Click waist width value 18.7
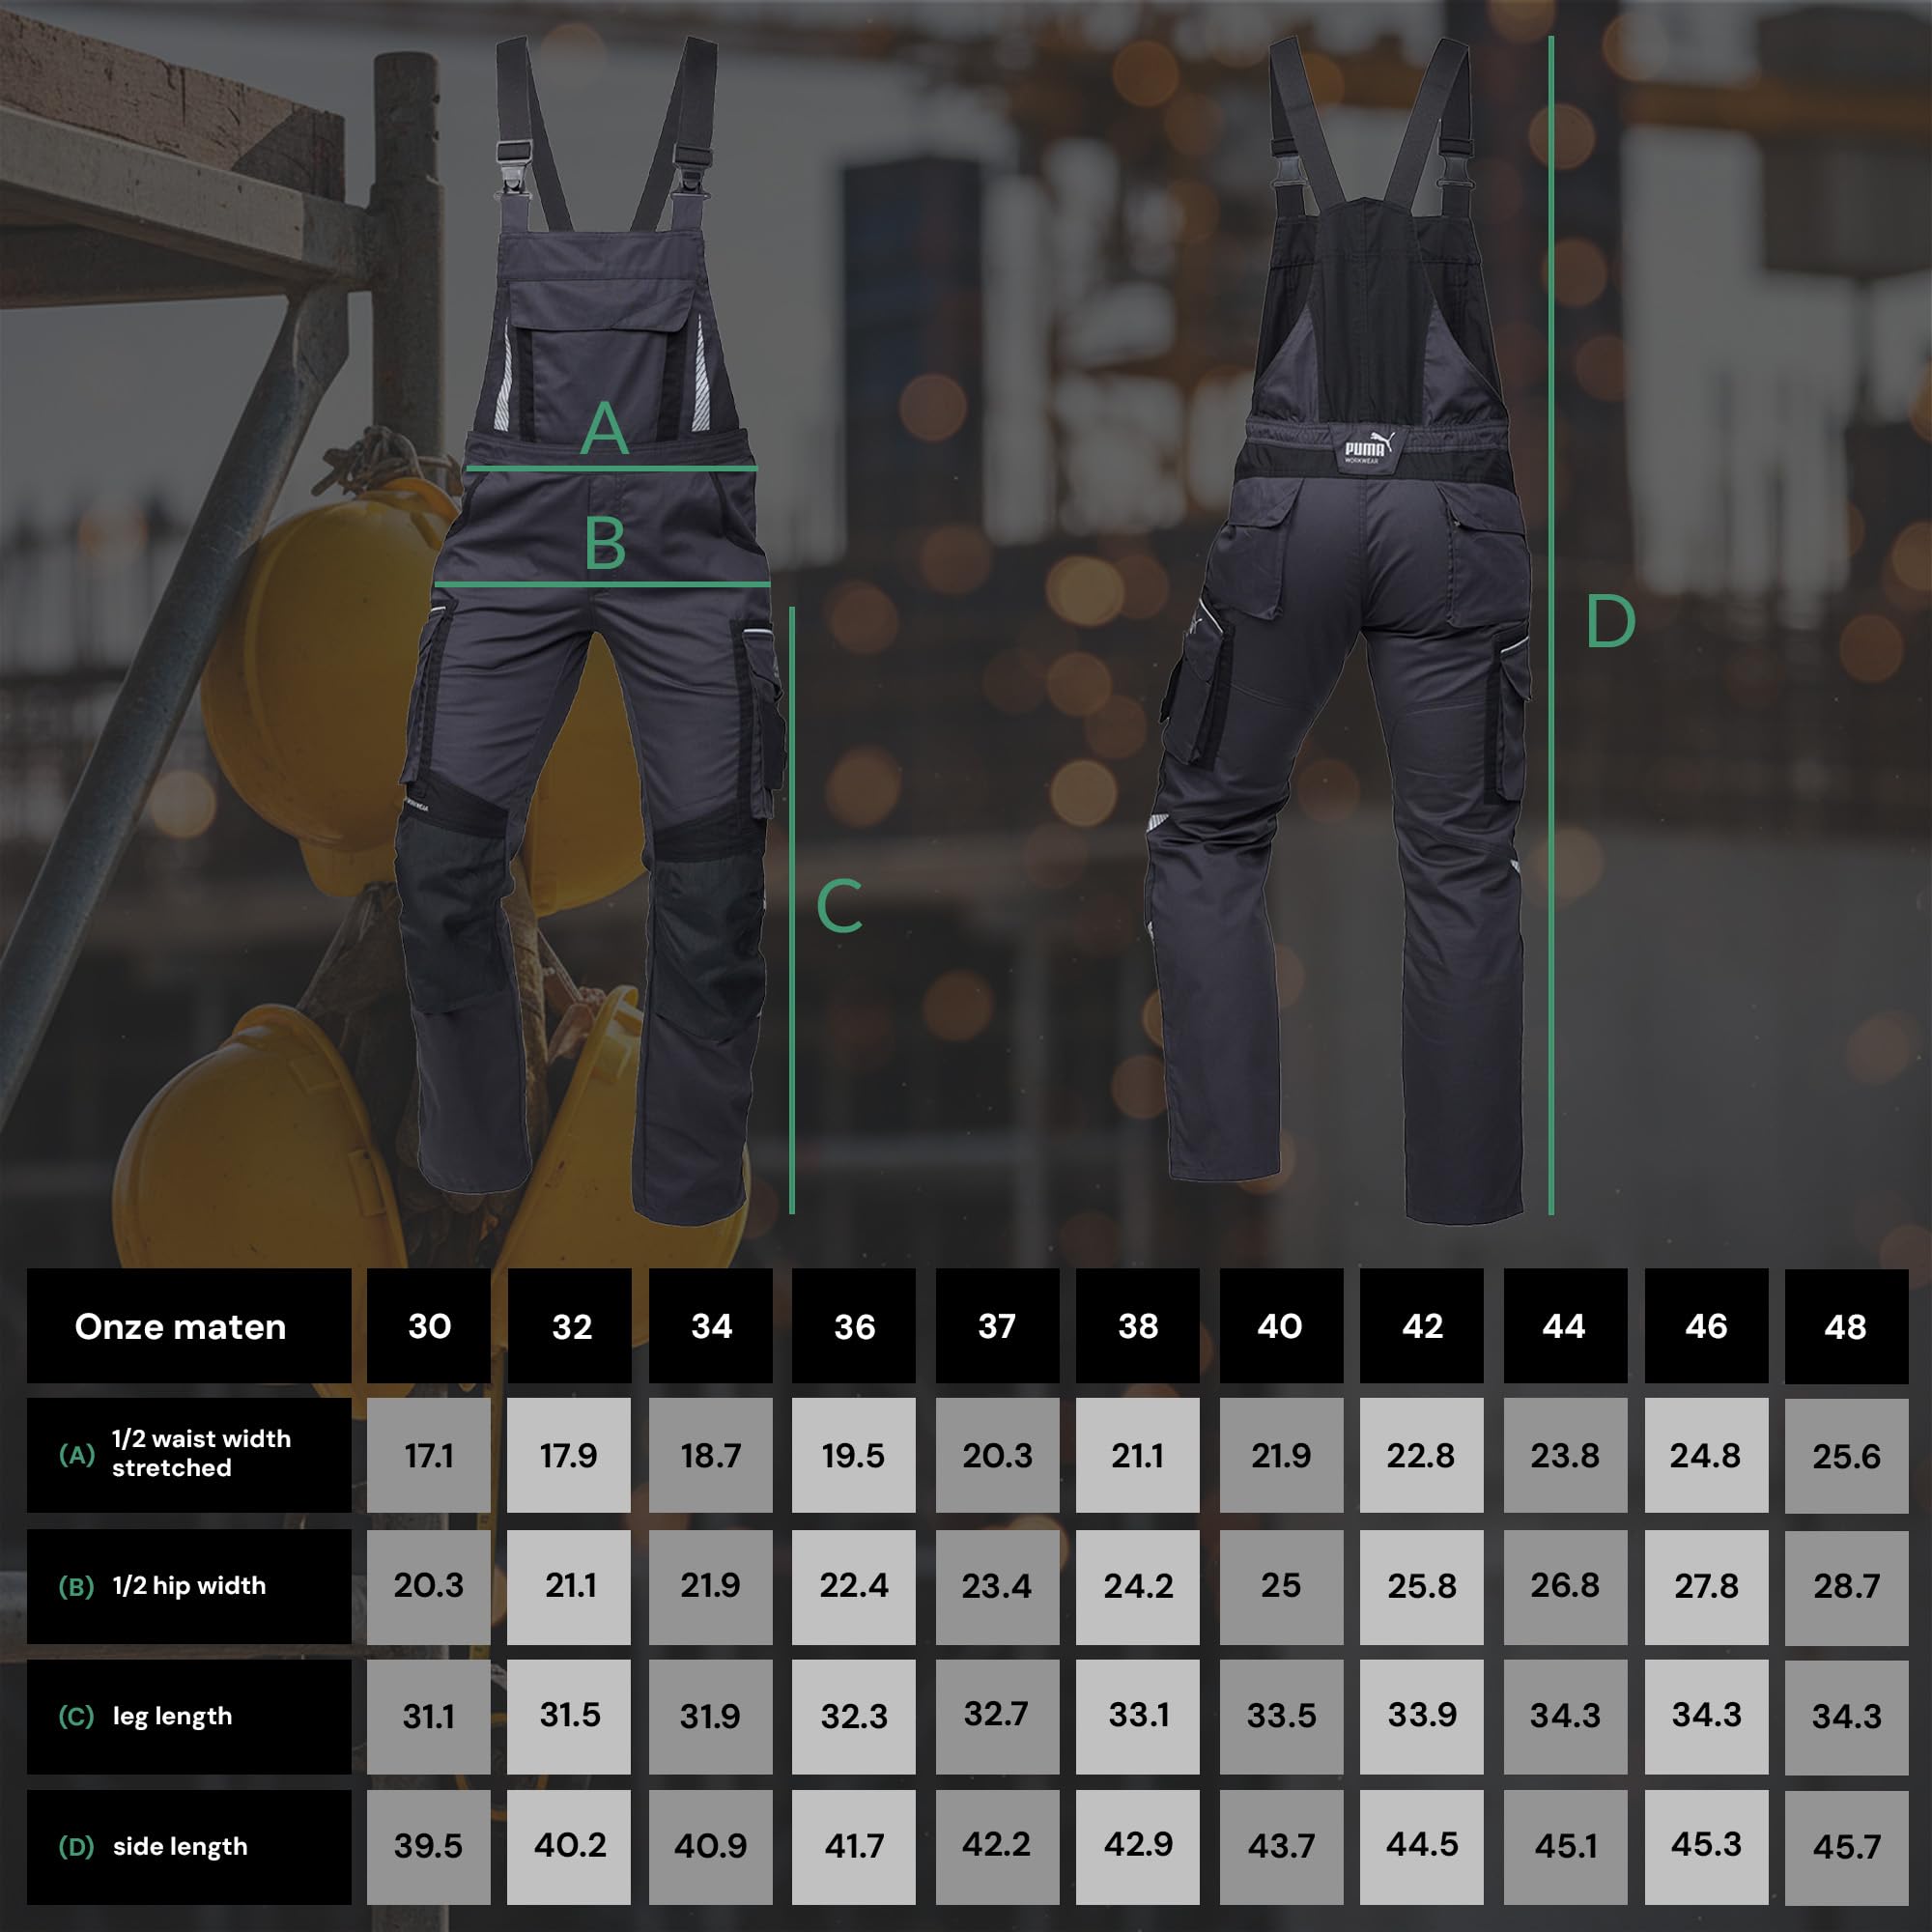Screen dimensions: 1932x1932 (711, 1455)
